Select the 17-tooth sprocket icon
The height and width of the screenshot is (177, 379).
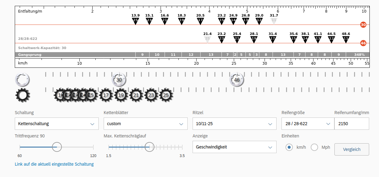[x=106, y=95]
